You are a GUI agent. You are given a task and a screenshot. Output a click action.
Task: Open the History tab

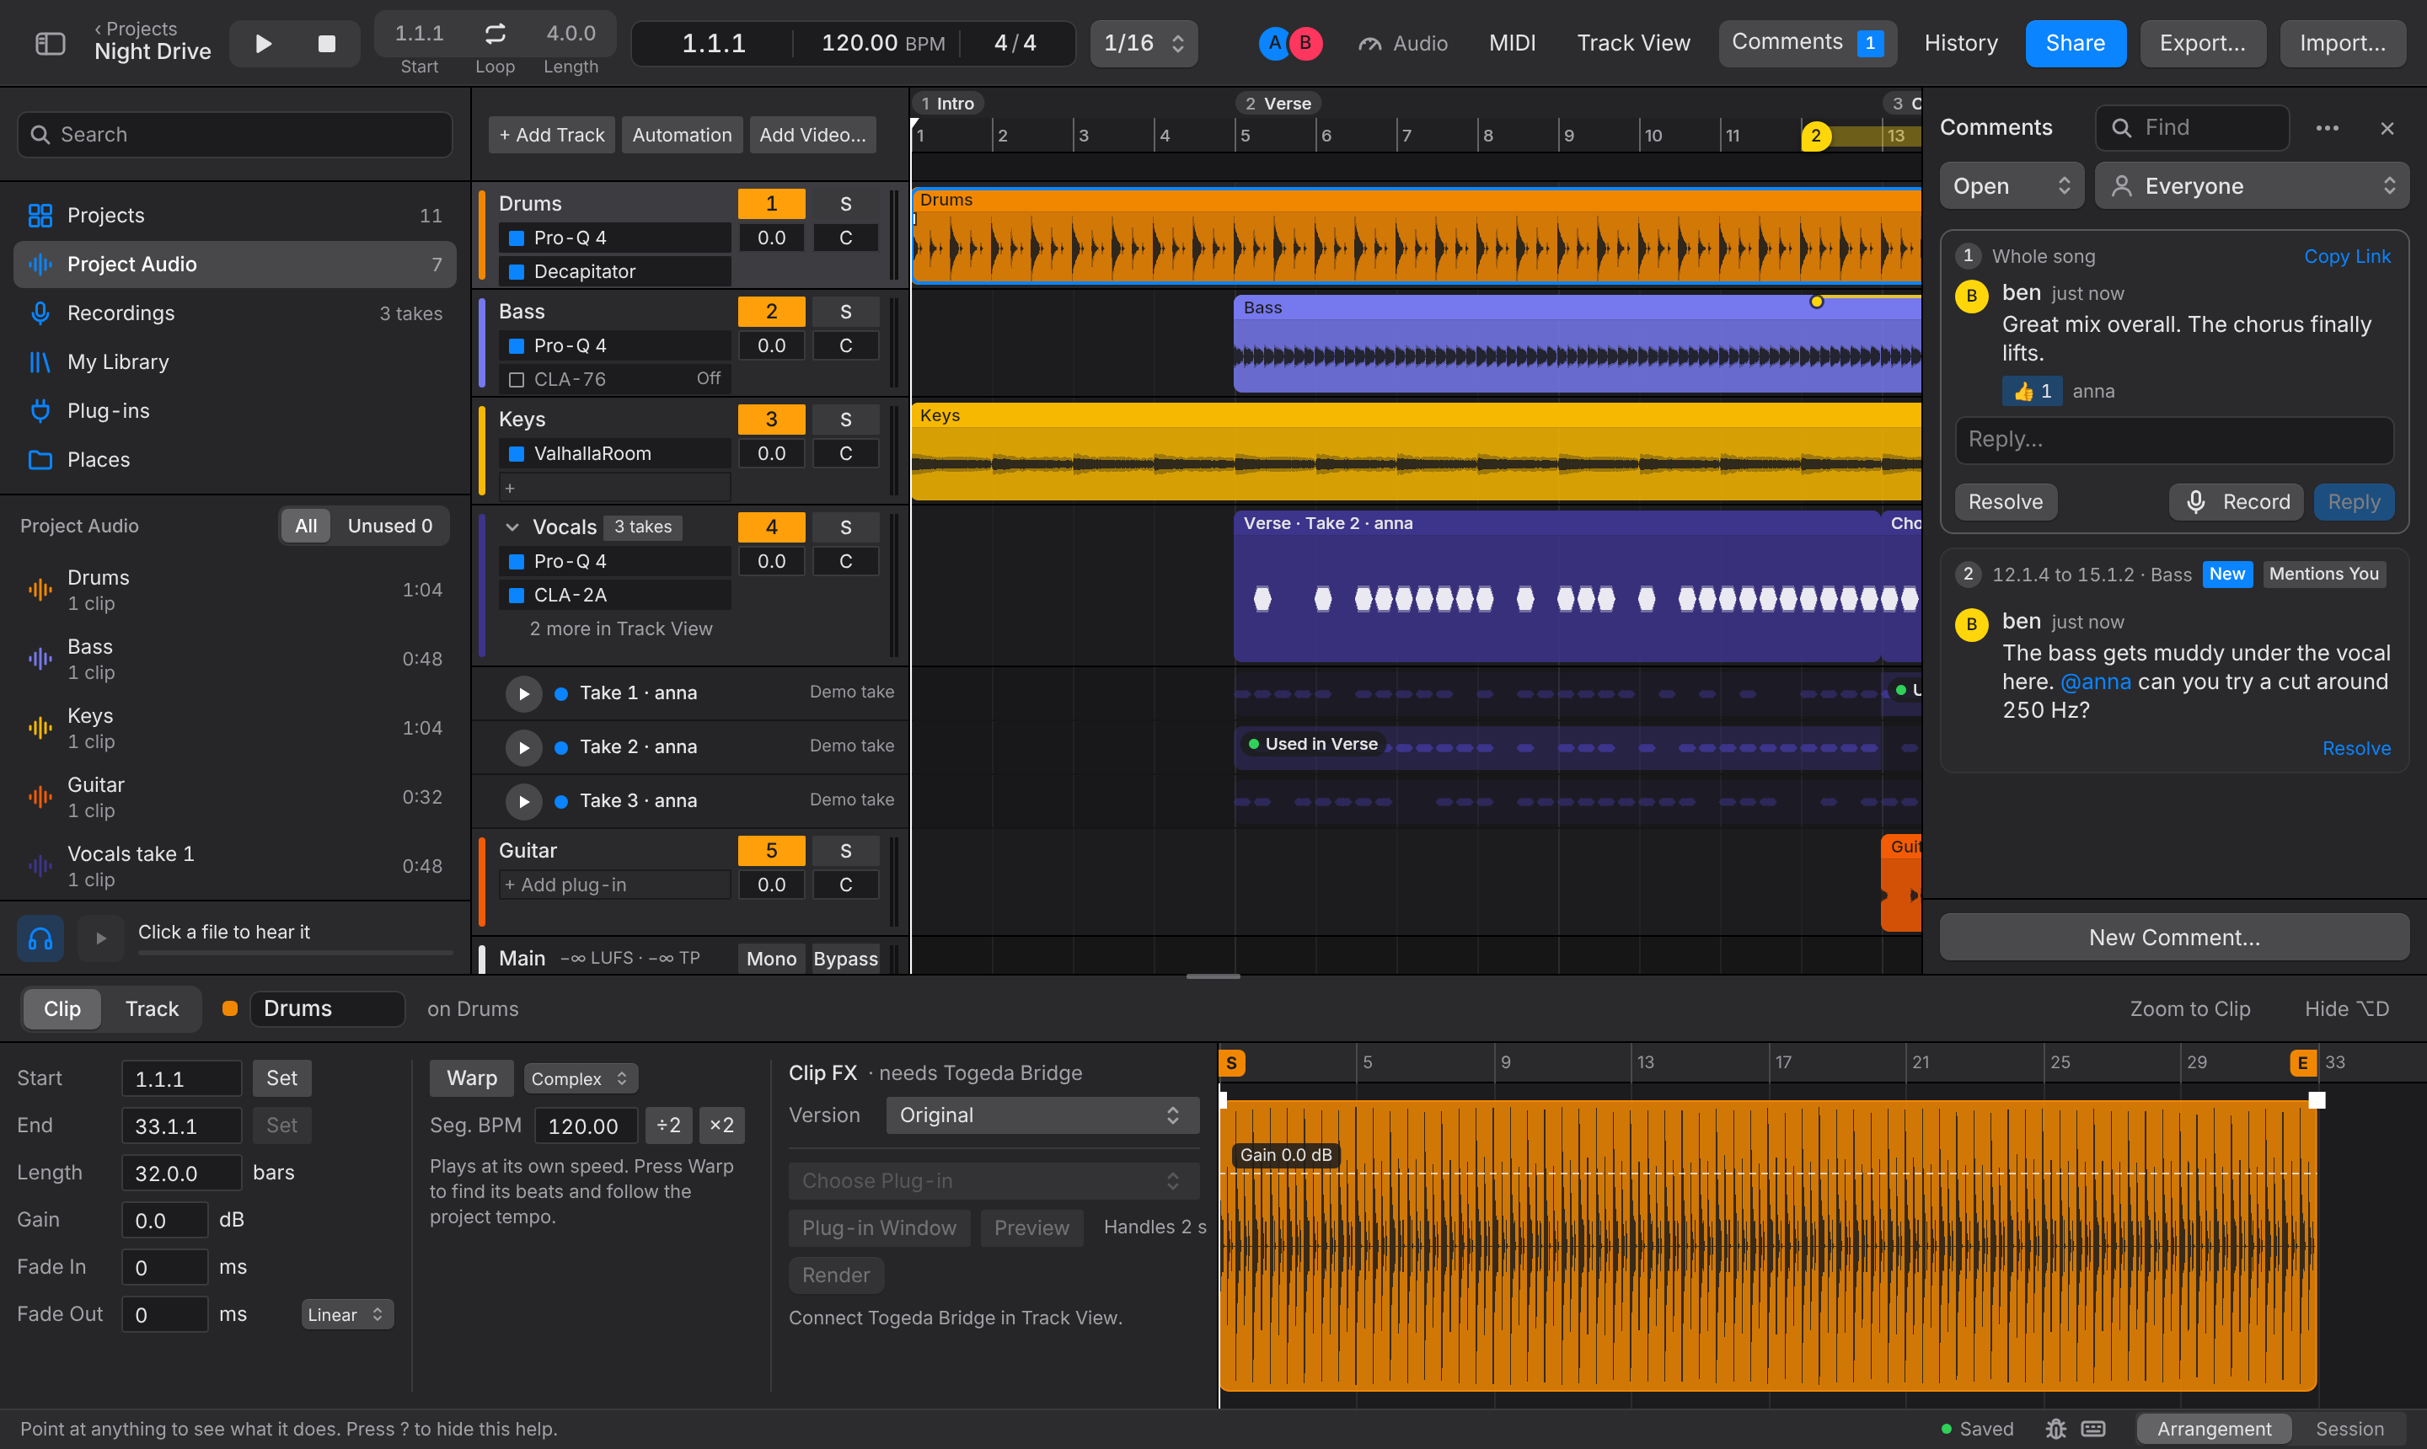pos(1960,43)
